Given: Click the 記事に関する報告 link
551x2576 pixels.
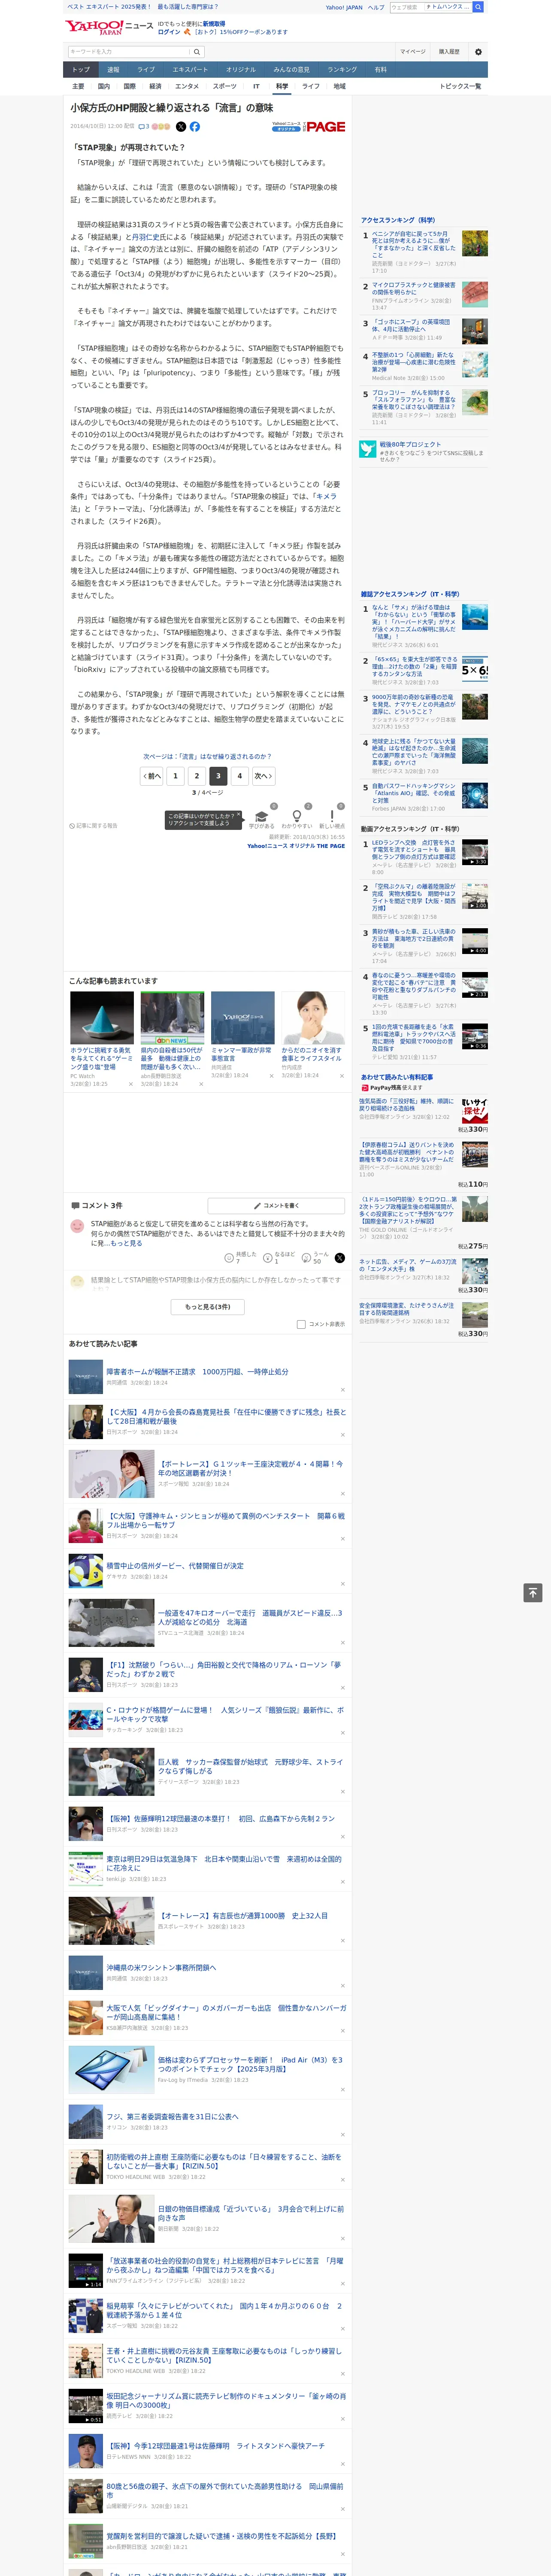Looking at the screenshot, I should (x=94, y=826).
